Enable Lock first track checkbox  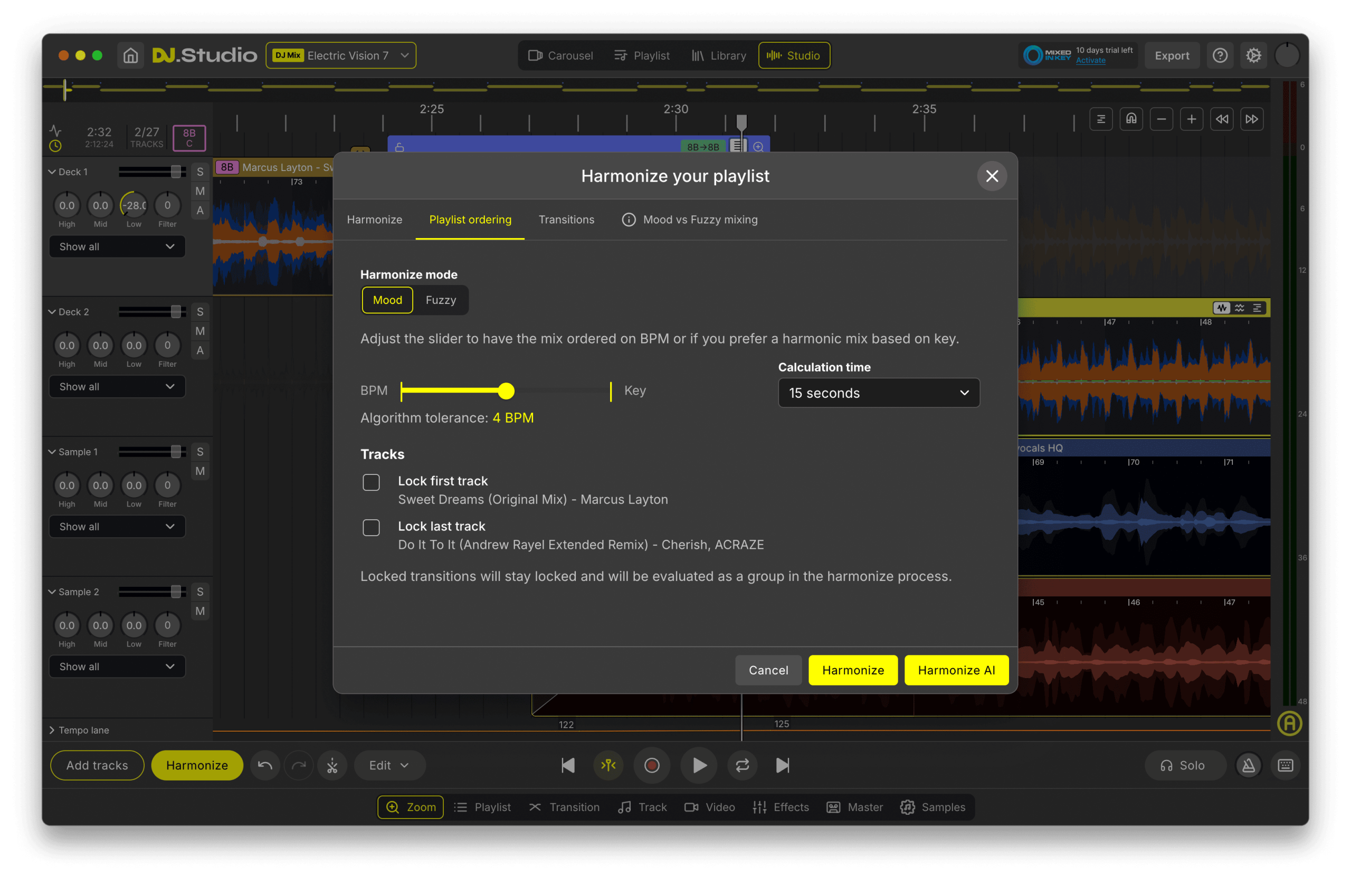click(x=371, y=482)
